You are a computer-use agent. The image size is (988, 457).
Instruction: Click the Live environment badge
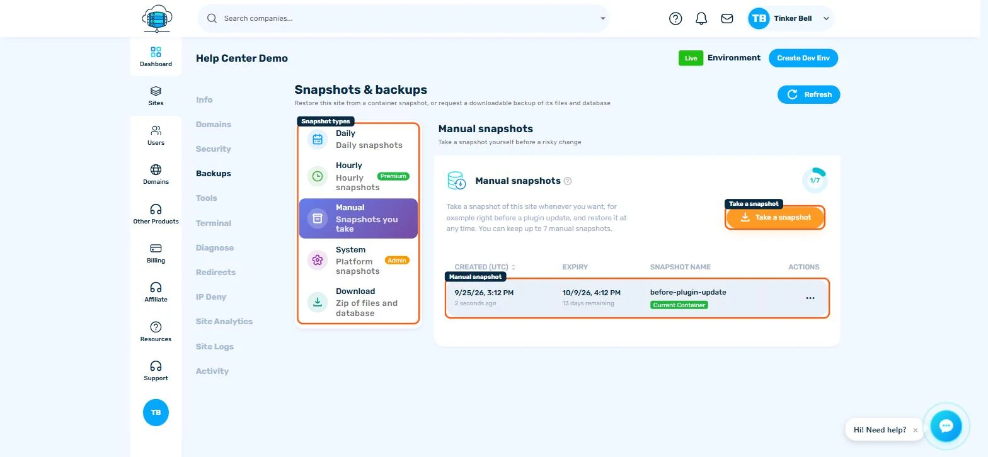point(691,58)
